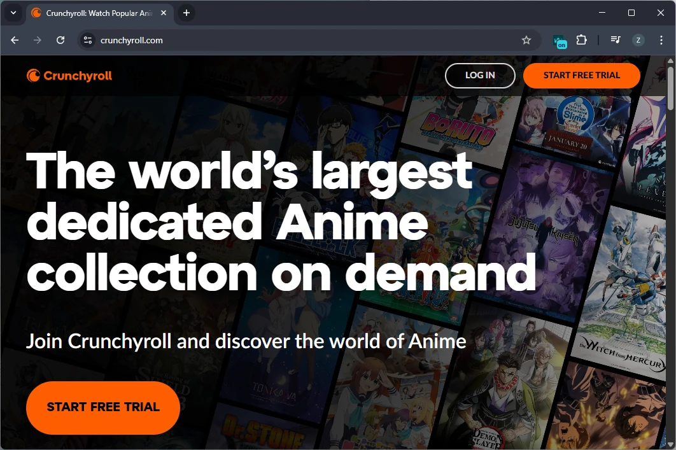This screenshot has width=676, height=450.
Task: Open the Chrome profile avatar 'Z'
Action: coord(638,40)
